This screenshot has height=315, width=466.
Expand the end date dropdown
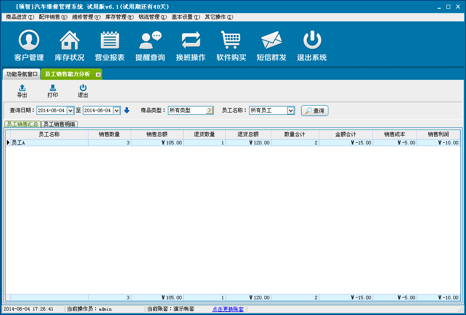116,111
